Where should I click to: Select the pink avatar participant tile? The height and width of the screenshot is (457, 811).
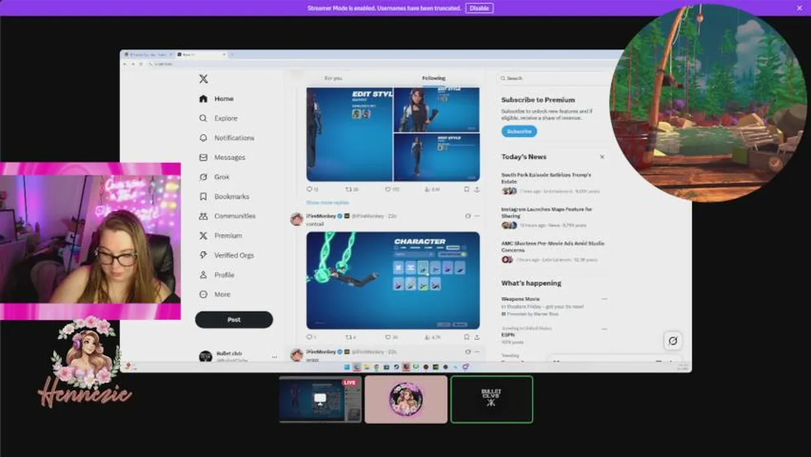tap(406, 399)
